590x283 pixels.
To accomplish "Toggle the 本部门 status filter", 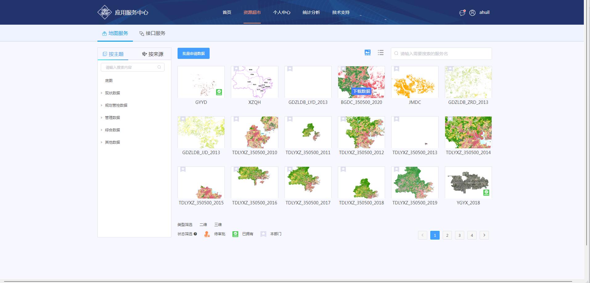I will click(x=263, y=234).
